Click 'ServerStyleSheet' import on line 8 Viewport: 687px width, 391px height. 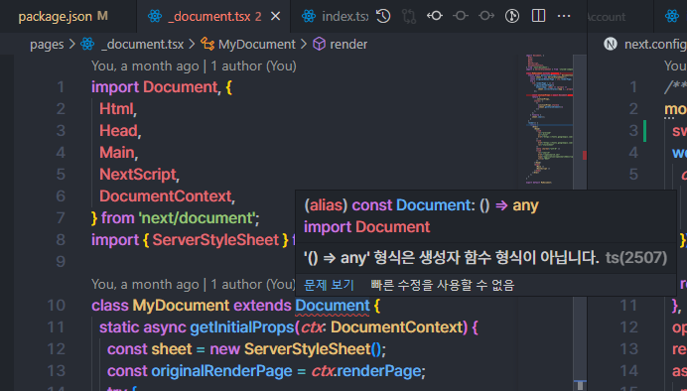pyautogui.click(x=215, y=240)
